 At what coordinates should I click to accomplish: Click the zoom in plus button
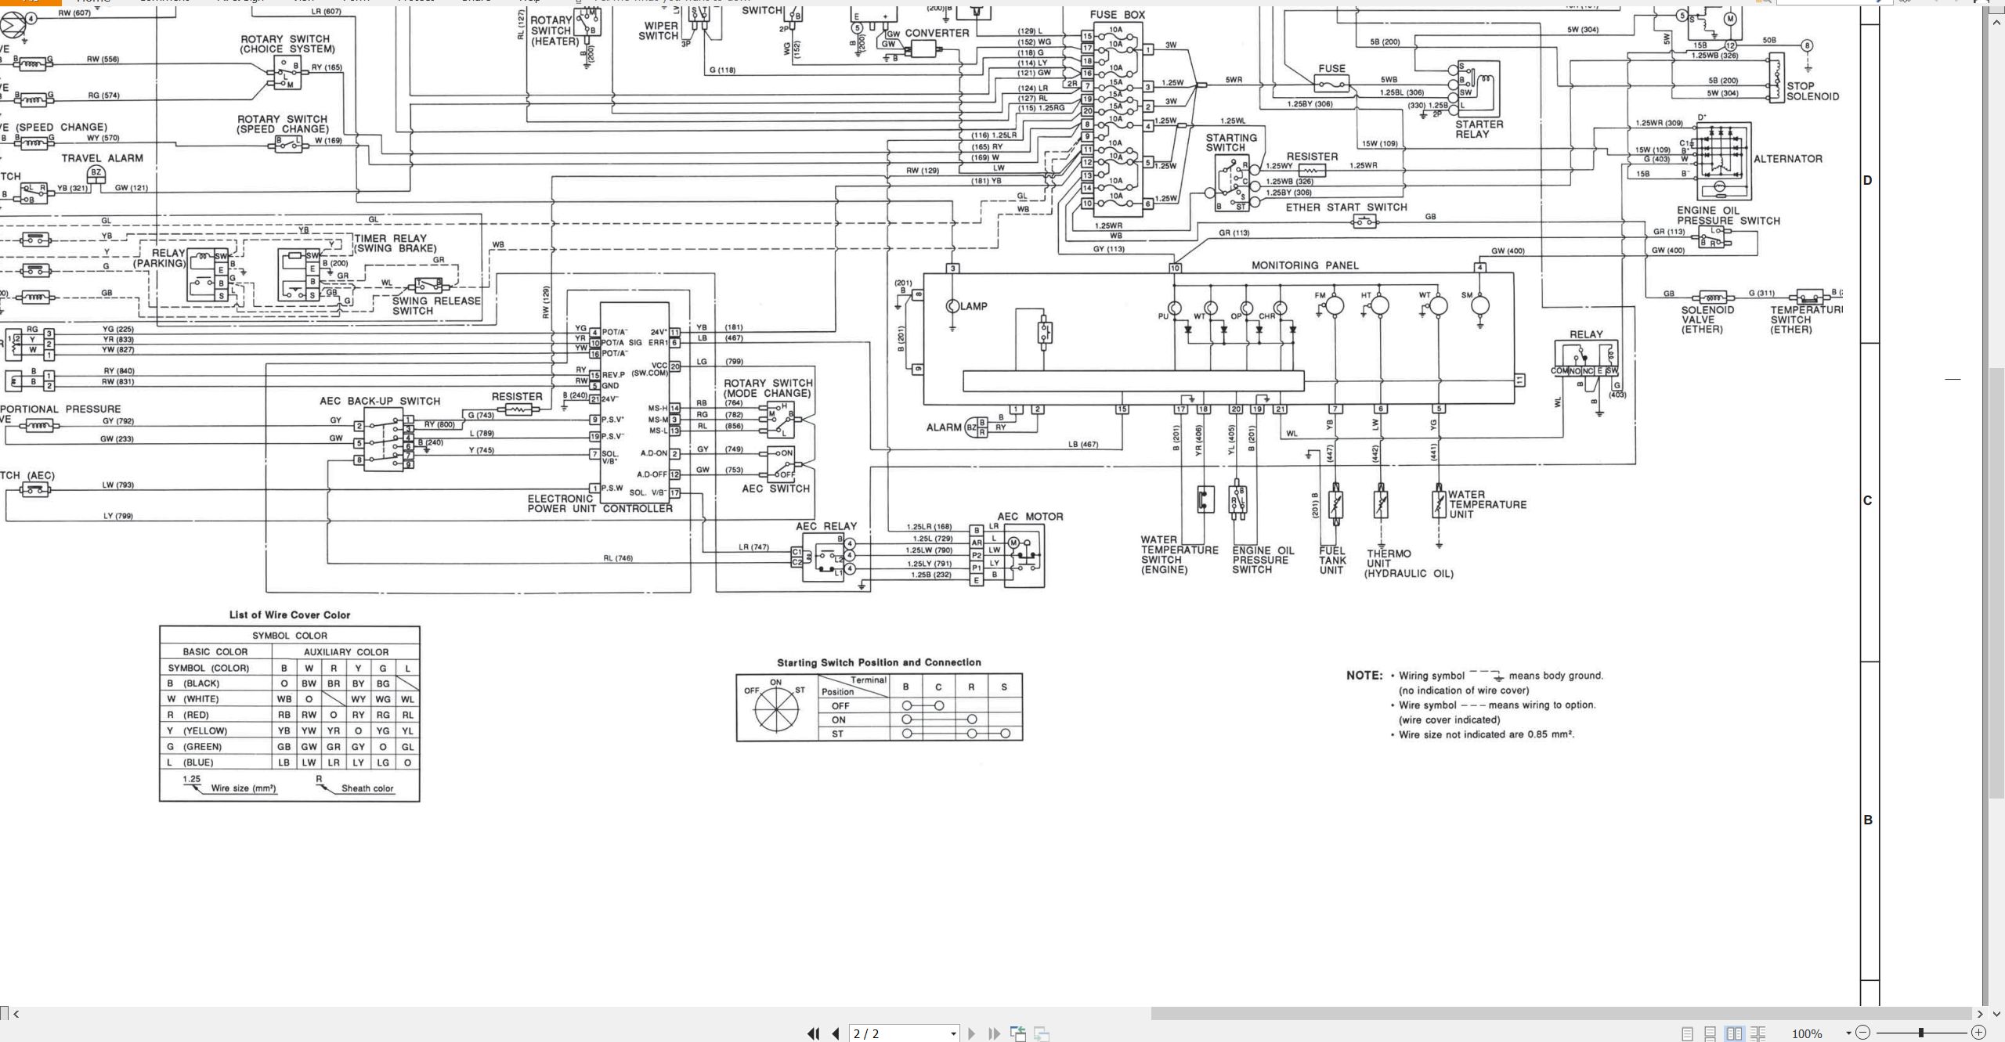(x=1978, y=1033)
